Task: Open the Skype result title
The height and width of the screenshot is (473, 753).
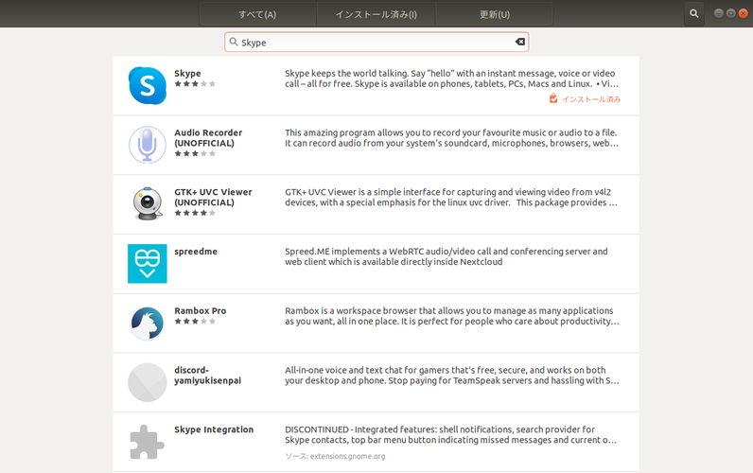Action: [x=187, y=73]
